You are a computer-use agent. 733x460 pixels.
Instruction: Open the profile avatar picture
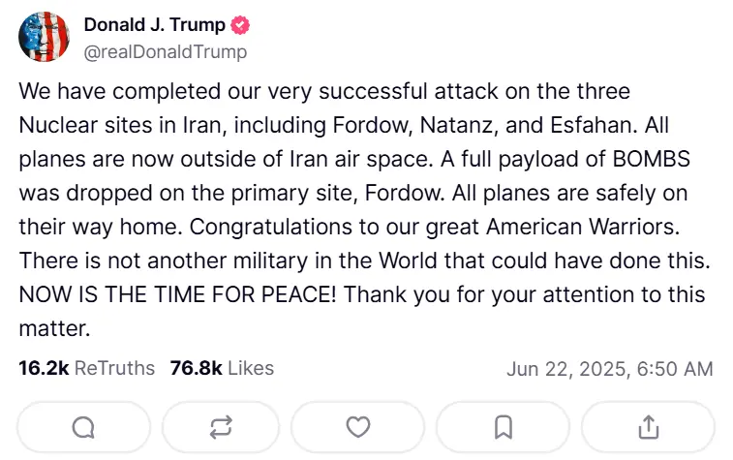pos(44,37)
